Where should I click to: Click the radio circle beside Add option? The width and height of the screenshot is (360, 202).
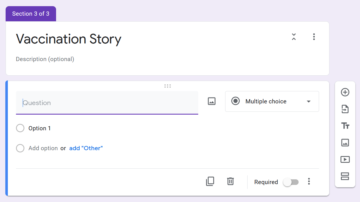click(x=20, y=148)
